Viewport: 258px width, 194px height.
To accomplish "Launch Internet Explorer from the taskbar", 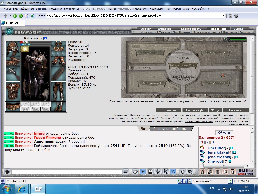I will [22, 189].
